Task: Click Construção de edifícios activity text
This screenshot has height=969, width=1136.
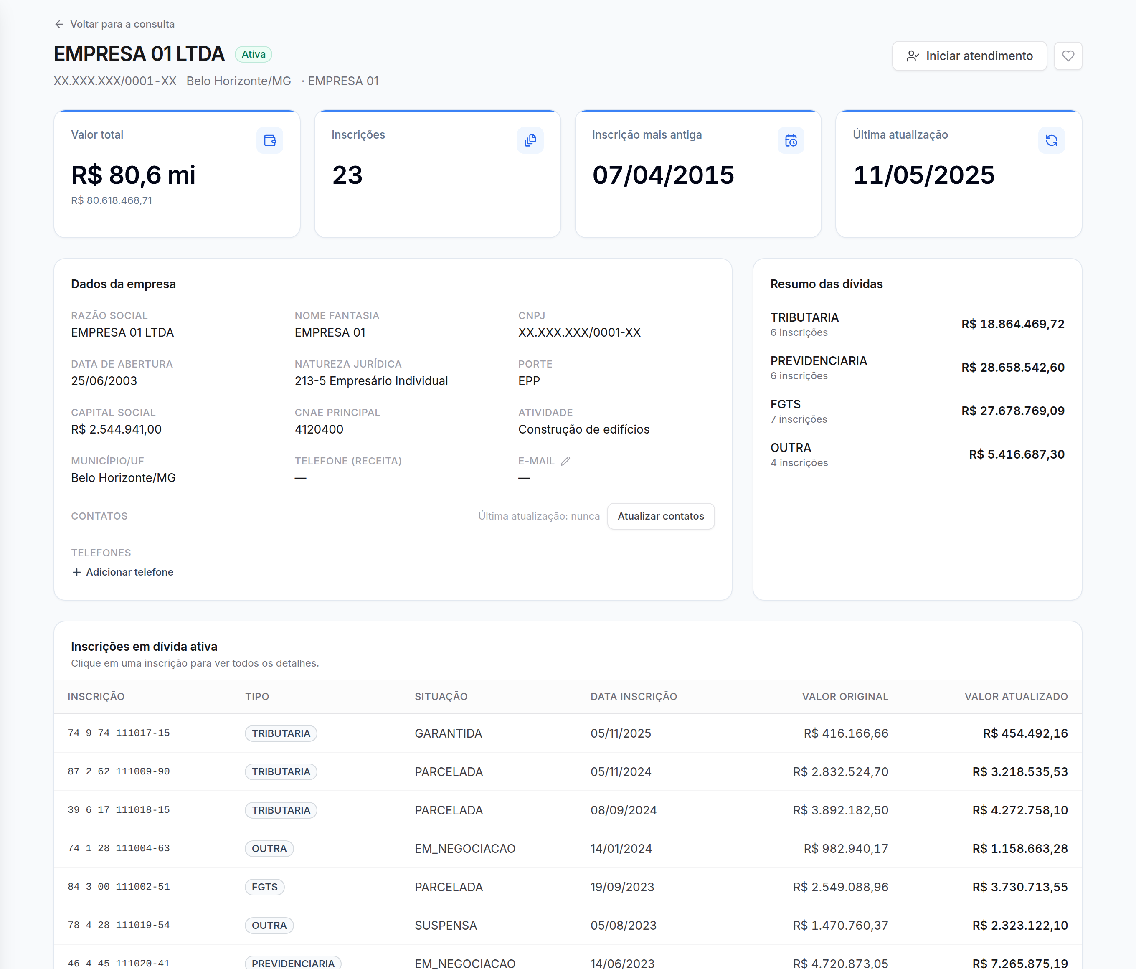Action: click(x=583, y=429)
